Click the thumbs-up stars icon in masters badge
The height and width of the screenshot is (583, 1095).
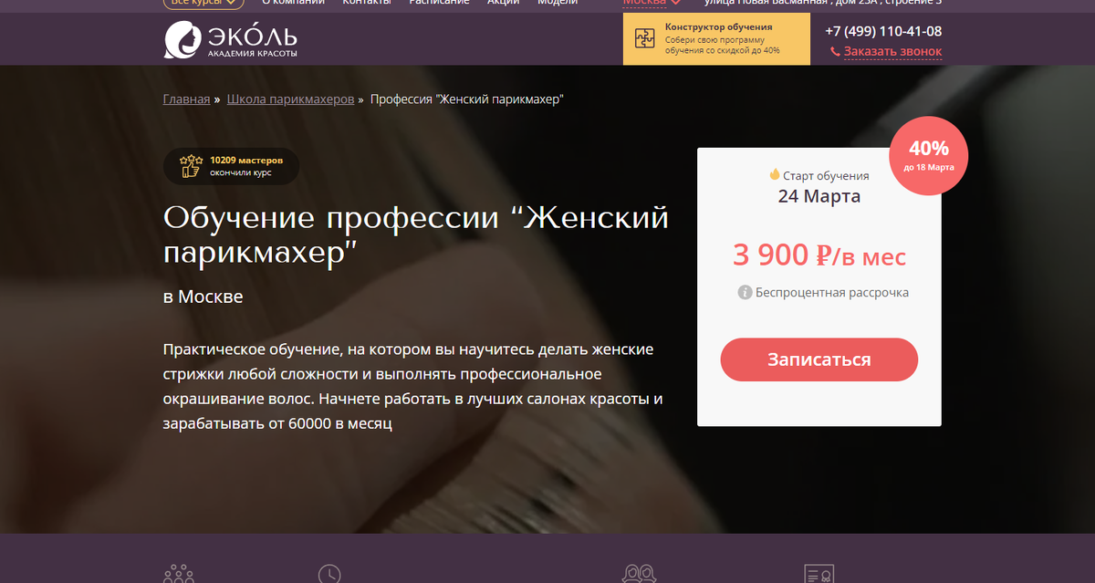point(191,165)
